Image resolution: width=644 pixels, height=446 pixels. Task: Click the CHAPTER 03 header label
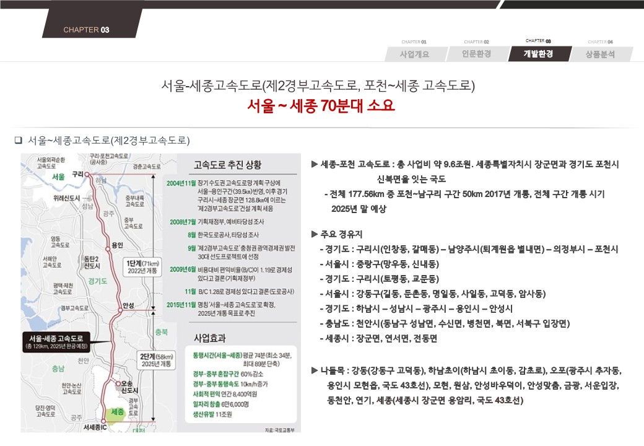tap(86, 30)
